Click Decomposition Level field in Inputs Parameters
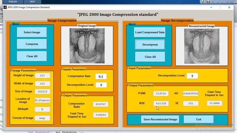 point(101,85)
